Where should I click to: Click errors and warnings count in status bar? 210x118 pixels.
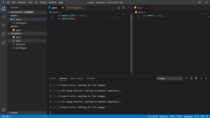coord(6,117)
